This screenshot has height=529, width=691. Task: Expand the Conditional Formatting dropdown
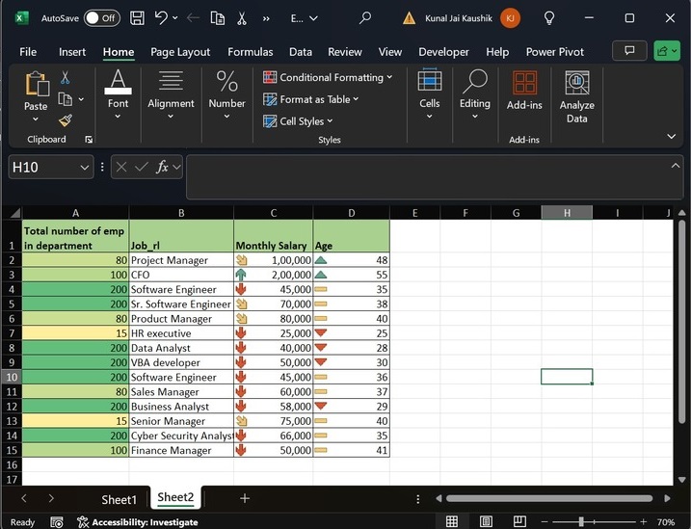pyautogui.click(x=329, y=77)
